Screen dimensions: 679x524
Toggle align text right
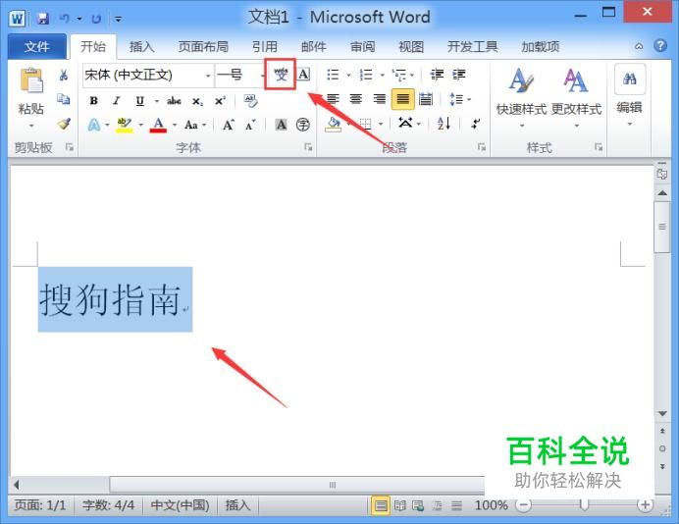[x=380, y=100]
